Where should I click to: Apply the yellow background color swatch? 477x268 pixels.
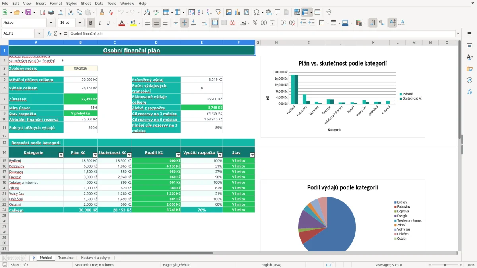(133, 23)
